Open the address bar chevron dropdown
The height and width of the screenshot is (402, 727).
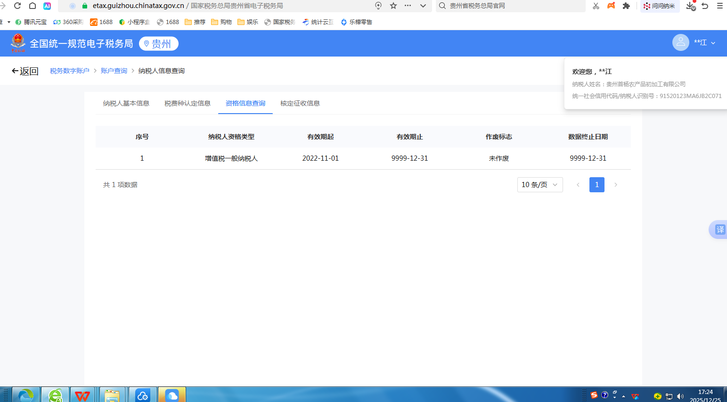[x=423, y=6]
